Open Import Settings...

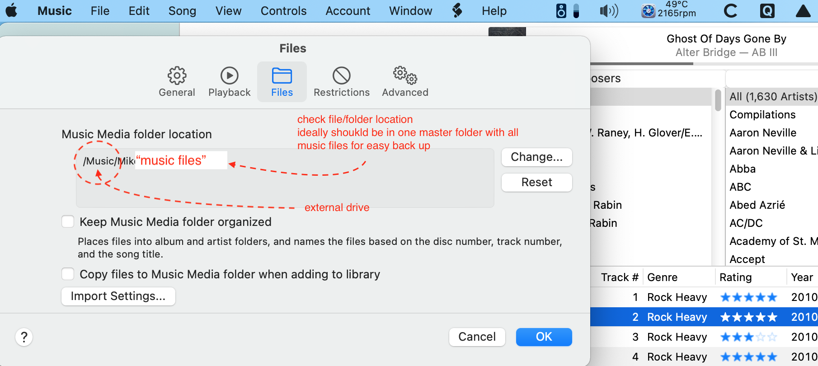coord(118,296)
